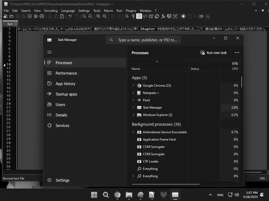Screen dimensions: 269x201
Task: Select the file0 document tab
Action: [x=10, y=24]
